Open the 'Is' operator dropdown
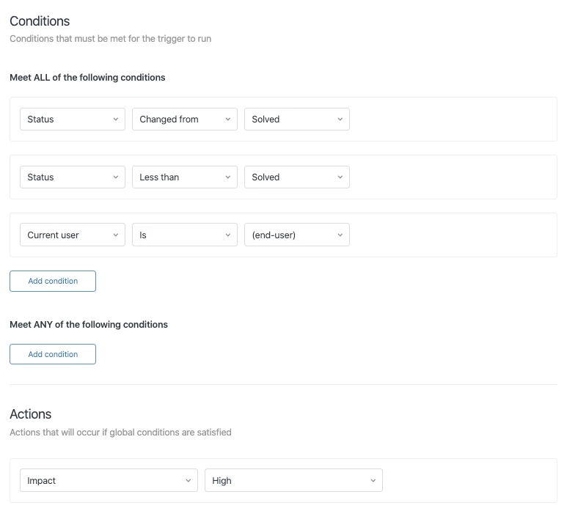 pyautogui.click(x=184, y=235)
